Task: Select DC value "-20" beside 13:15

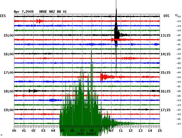Action: click(x=179, y=35)
